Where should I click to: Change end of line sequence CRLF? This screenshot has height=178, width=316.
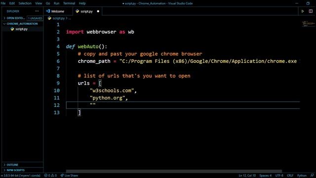pos(290,176)
